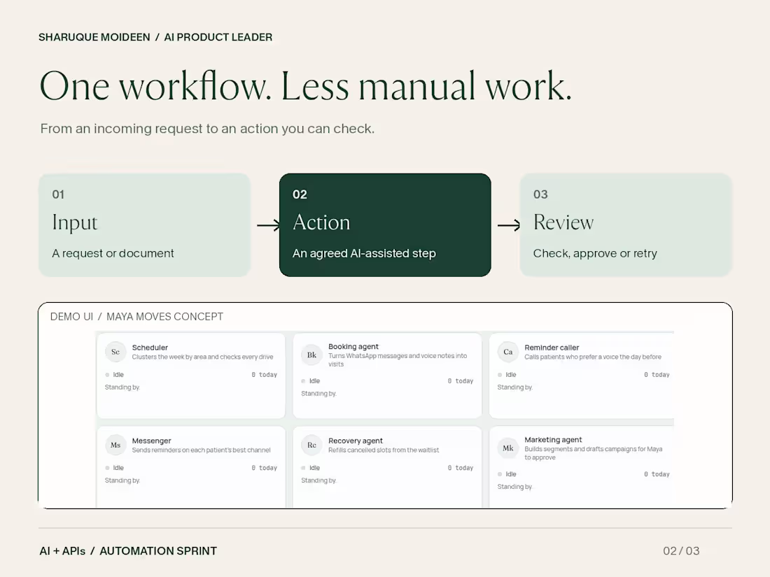
Task: Click the idle status dot on the Booking agent card
Action: 304,381
